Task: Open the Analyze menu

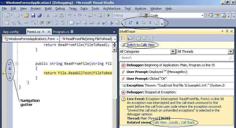Action: [x=140, y=9]
